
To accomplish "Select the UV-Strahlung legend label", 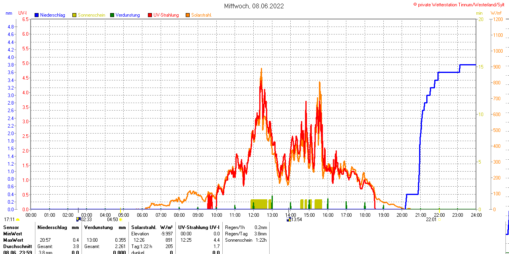I will pos(166,15).
